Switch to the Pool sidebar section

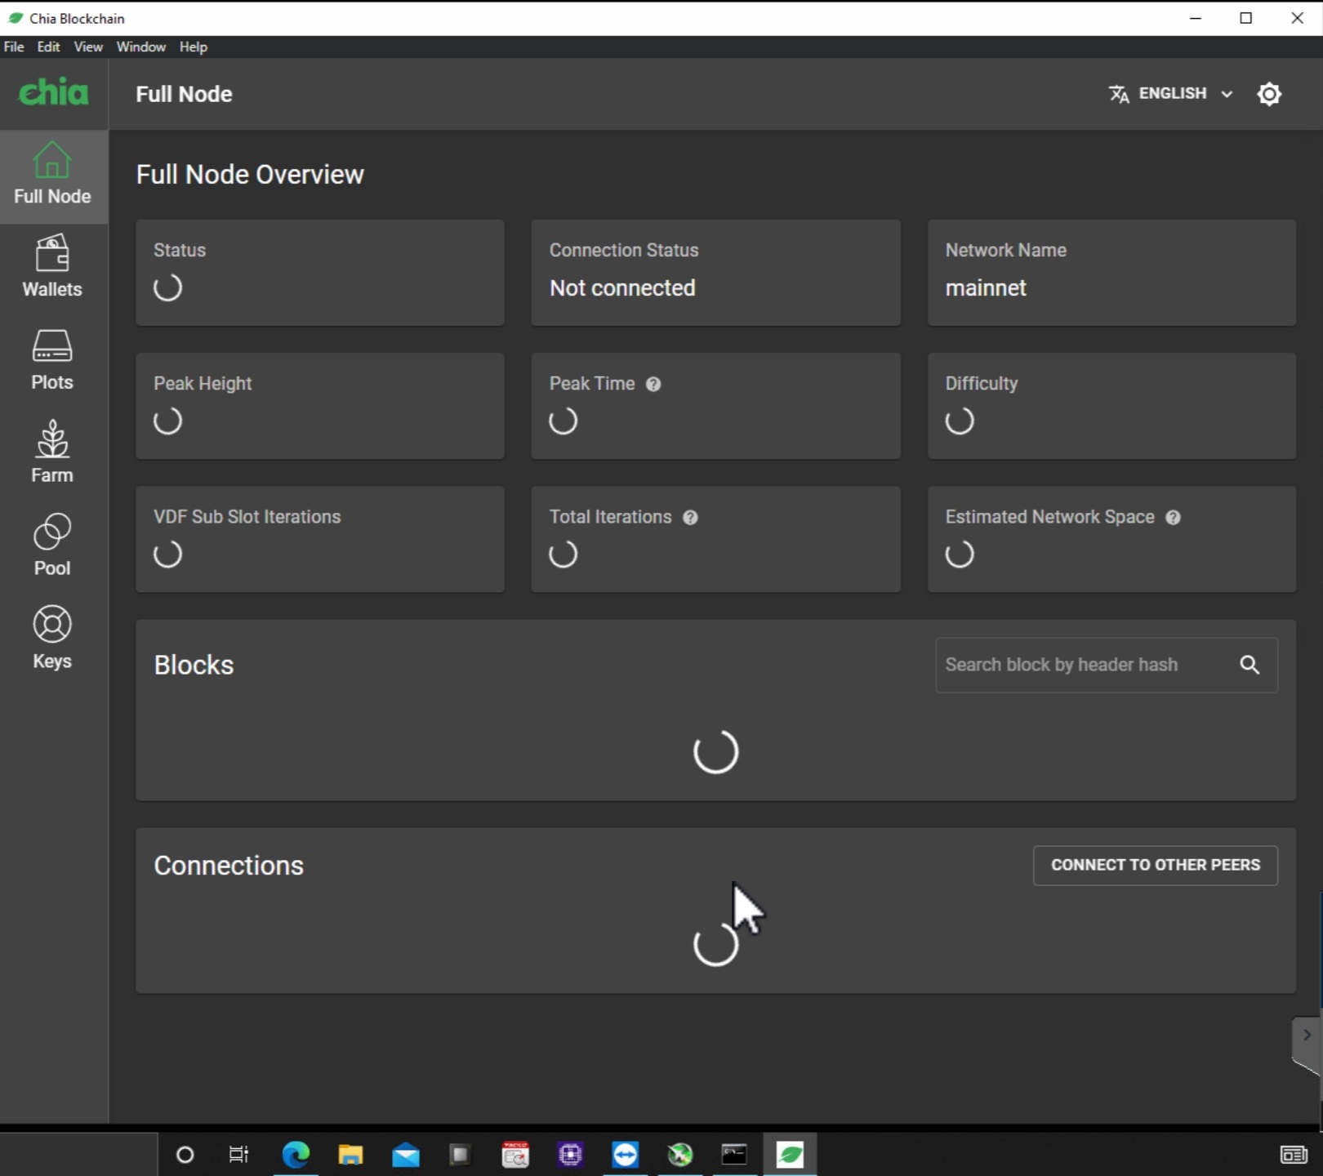(x=53, y=546)
